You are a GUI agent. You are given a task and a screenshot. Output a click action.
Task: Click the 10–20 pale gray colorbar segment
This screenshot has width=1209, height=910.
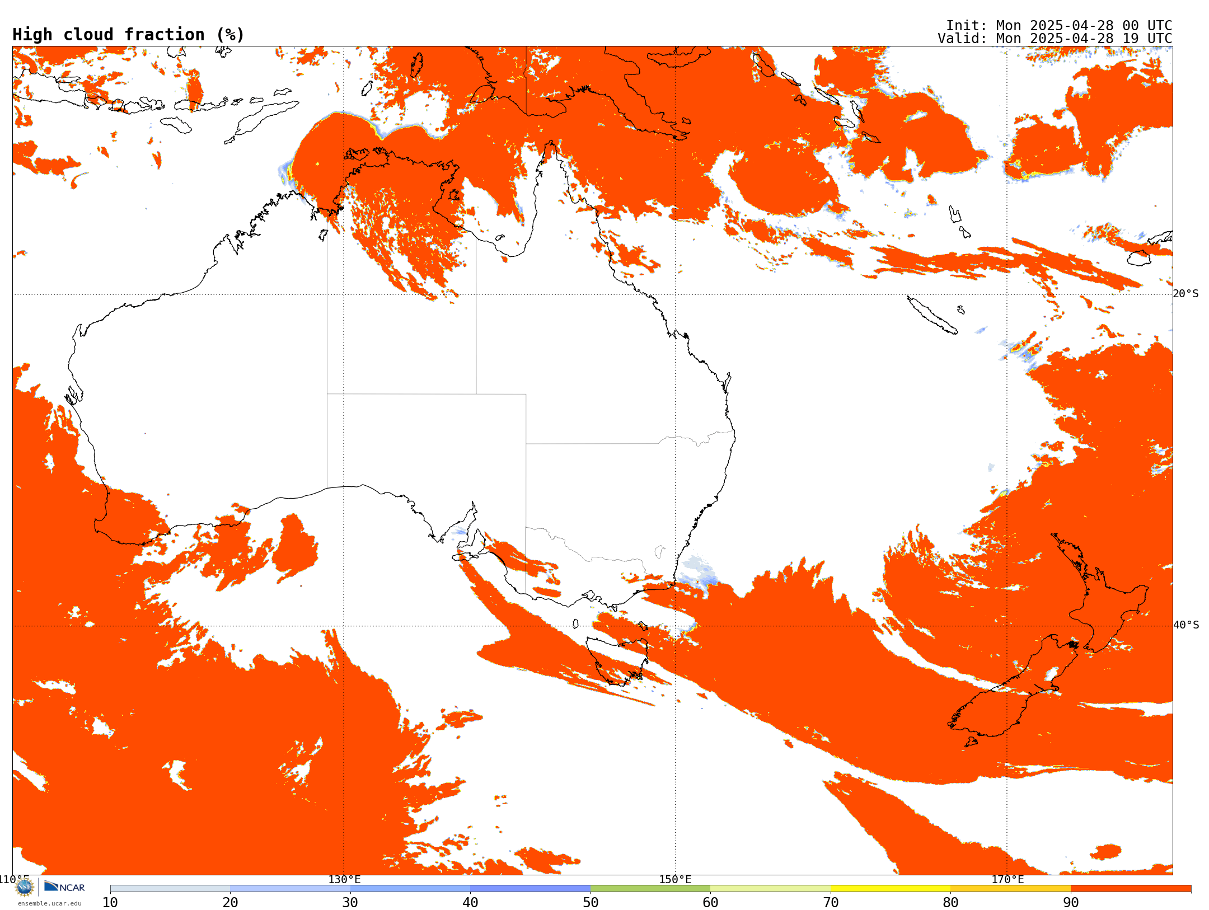coord(170,889)
